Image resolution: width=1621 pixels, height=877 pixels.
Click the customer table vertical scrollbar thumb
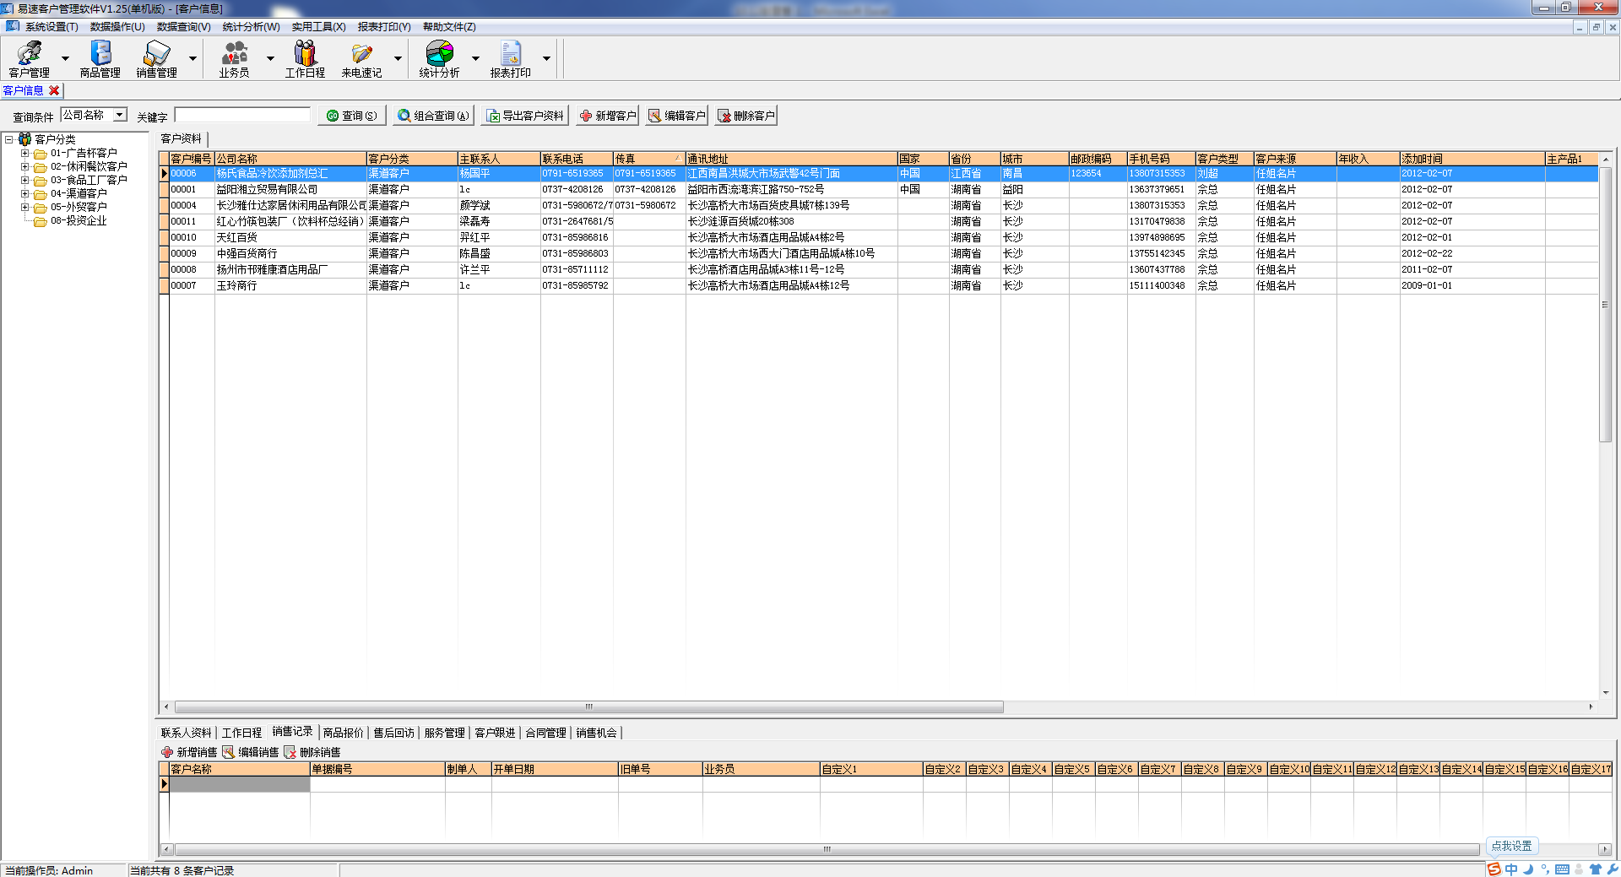point(1605,304)
